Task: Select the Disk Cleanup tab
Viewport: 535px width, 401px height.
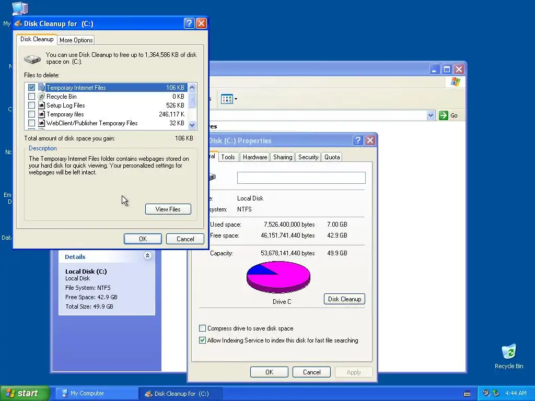Action: 37,39
